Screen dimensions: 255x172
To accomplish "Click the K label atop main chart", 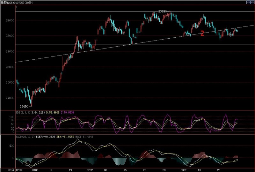I will coord(17,7).
